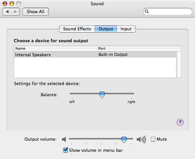Switch to the Input tab
Viewport: 195px width, 159px height.
coord(126,29)
